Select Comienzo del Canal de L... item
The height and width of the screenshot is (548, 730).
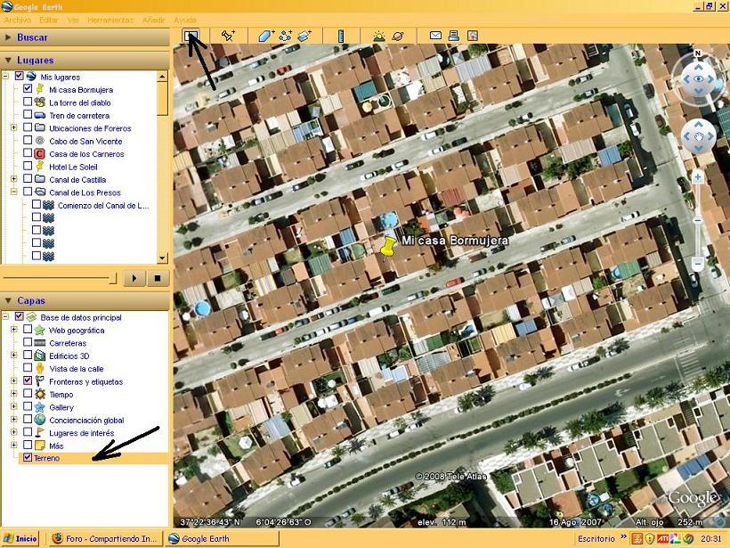(103, 206)
